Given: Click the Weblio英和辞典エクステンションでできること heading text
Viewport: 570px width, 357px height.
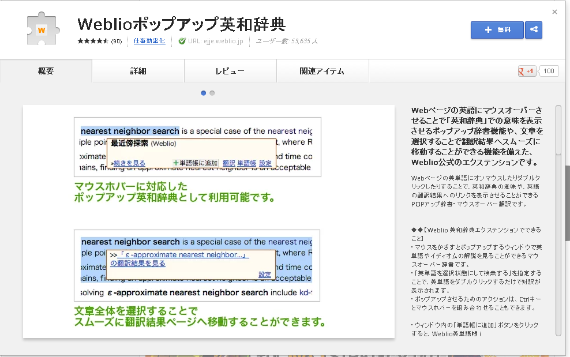Looking at the screenshot, I should pos(476,234).
